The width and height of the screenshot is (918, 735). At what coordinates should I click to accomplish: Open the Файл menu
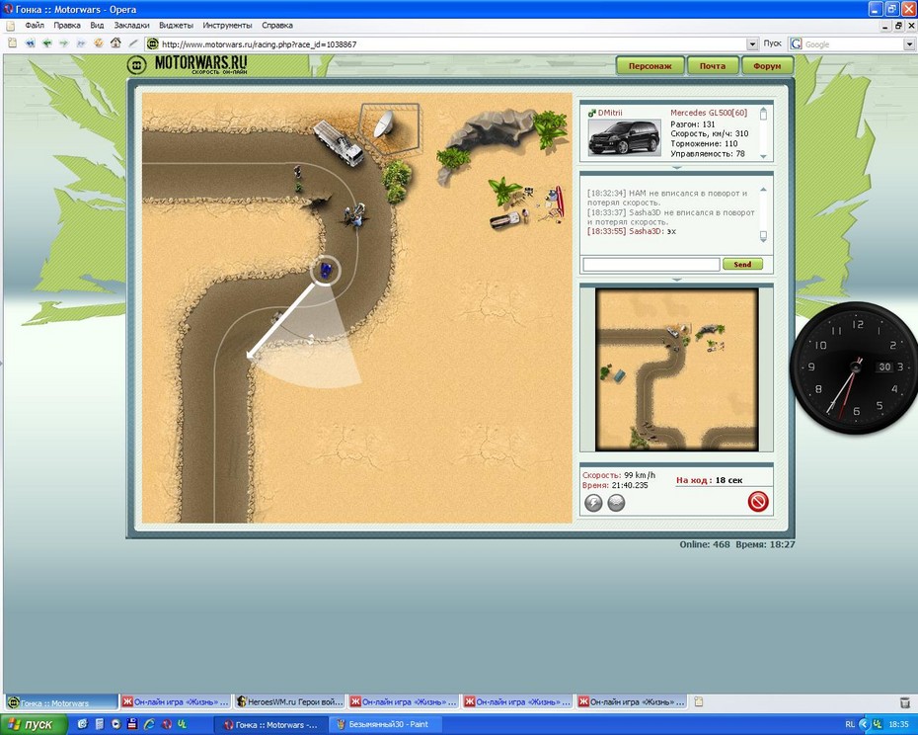pos(35,26)
